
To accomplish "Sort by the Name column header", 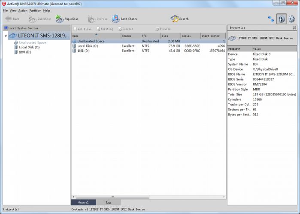I will (96, 36).
